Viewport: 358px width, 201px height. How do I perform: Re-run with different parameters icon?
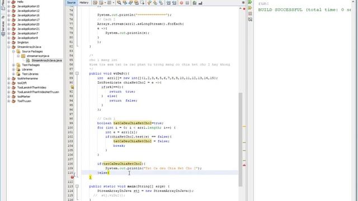pos(250,8)
